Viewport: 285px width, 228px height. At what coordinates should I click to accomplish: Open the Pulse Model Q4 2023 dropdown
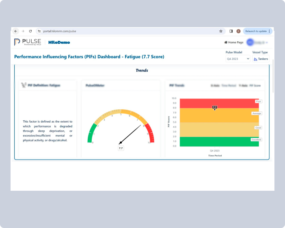[x=238, y=59]
